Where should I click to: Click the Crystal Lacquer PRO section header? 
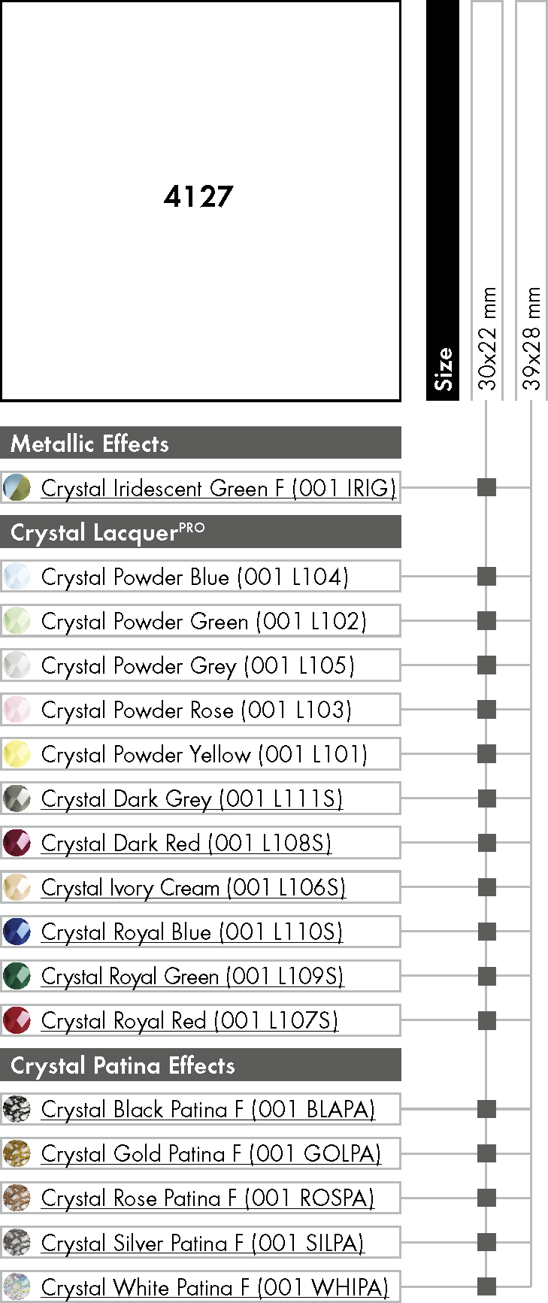click(201, 532)
